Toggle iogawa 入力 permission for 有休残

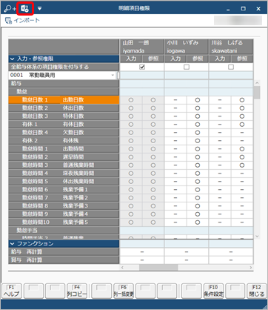click(175, 141)
